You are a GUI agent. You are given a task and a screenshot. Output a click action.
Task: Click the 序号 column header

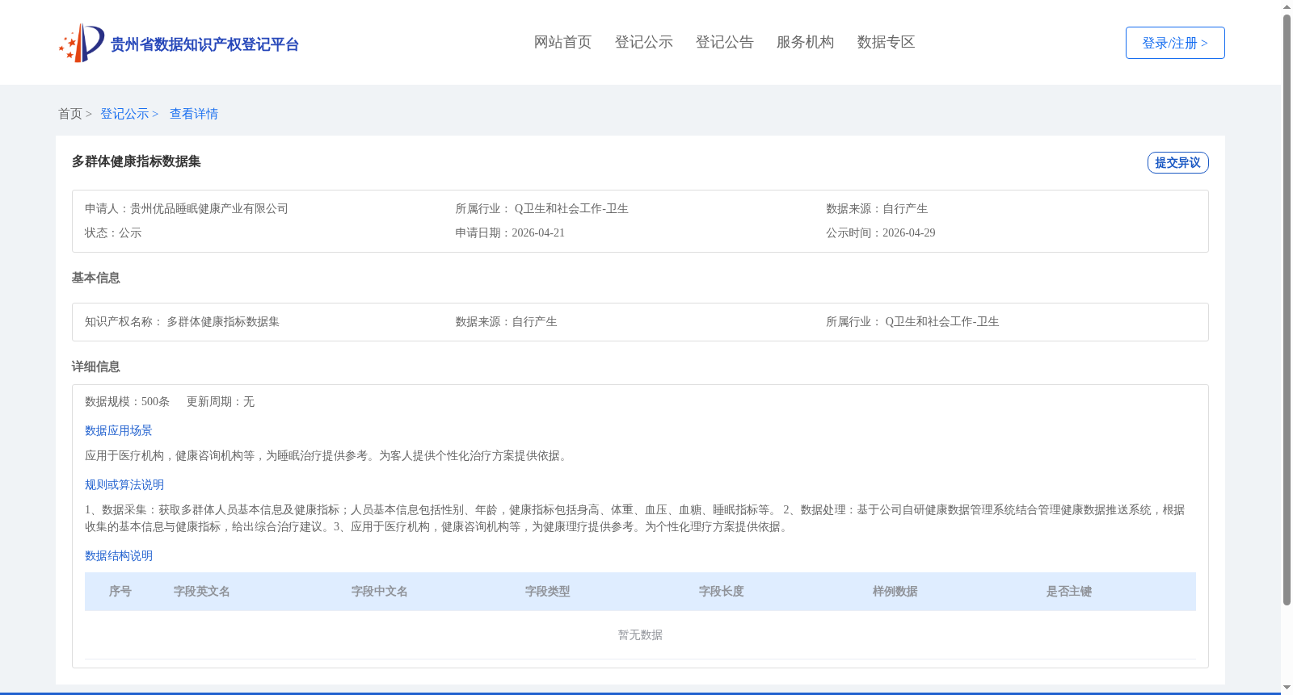[120, 591]
